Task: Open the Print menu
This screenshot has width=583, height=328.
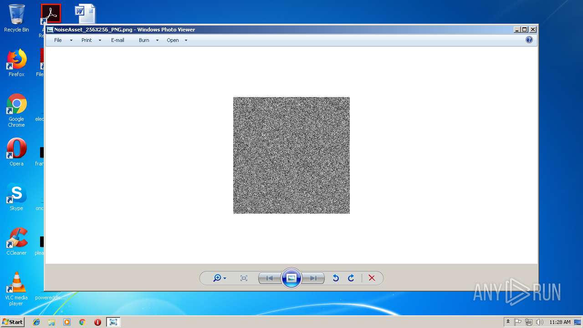Action: tap(87, 40)
